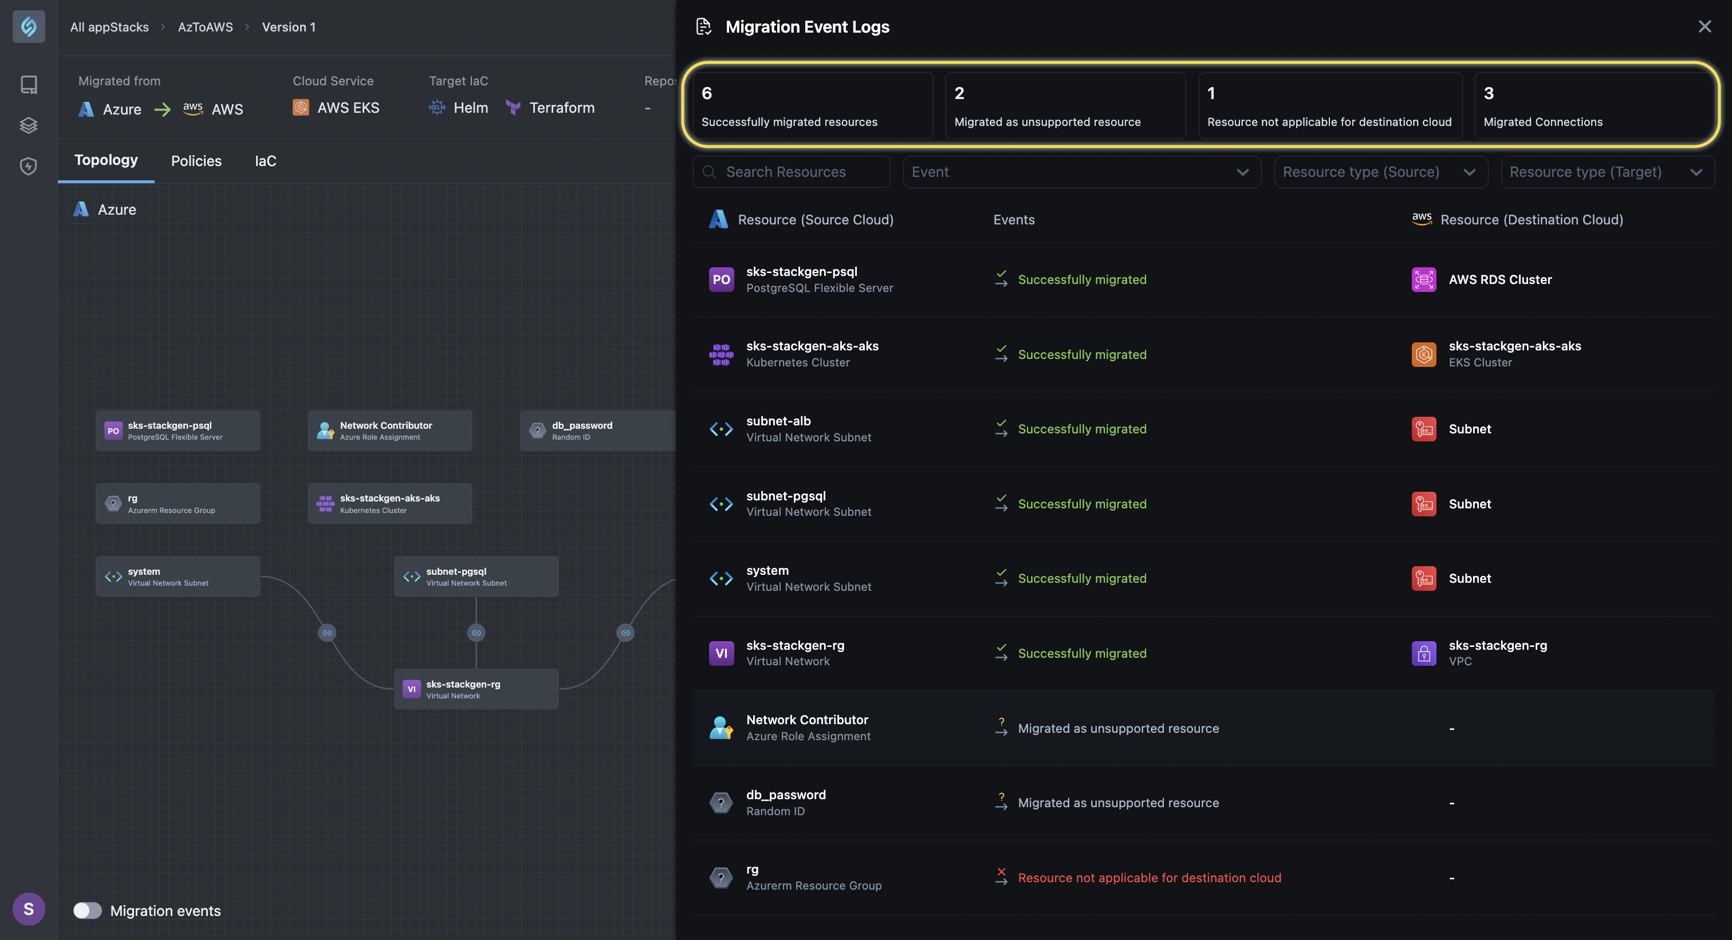The width and height of the screenshot is (1732, 940).
Task: Select the Successfully migrated resources card
Action: 812,105
